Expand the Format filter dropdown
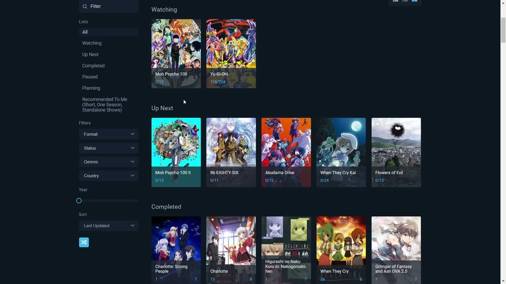 [x=109, y=134]
